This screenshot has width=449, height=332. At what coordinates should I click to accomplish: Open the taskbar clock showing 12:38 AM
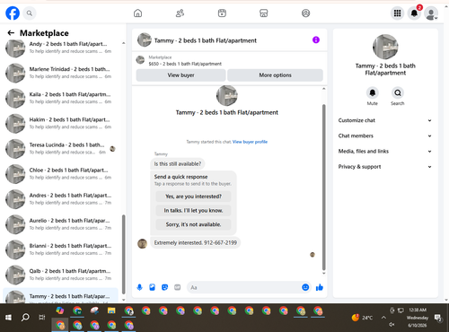418,318
